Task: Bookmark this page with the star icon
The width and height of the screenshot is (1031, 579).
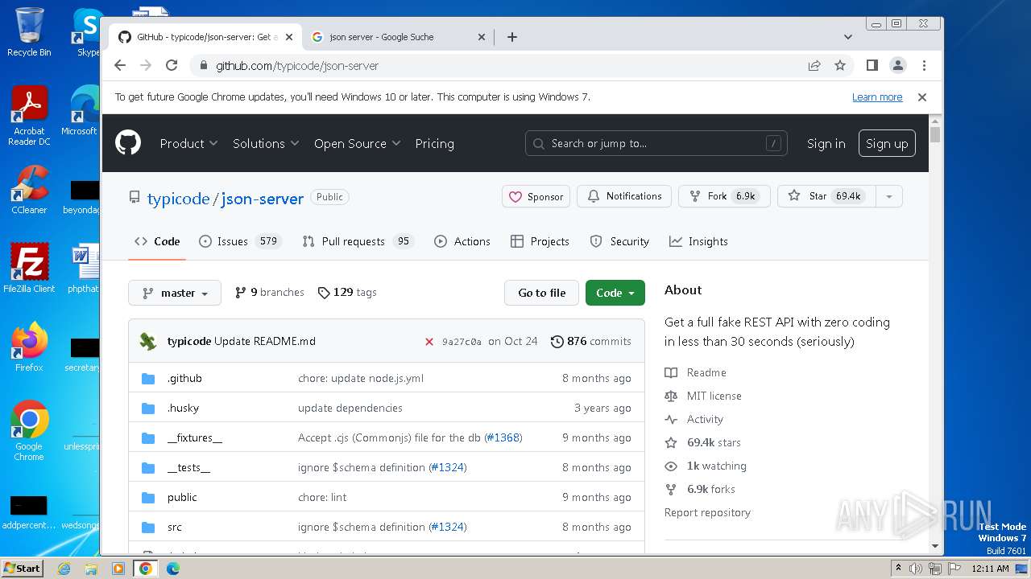Action: click(840, 65)
